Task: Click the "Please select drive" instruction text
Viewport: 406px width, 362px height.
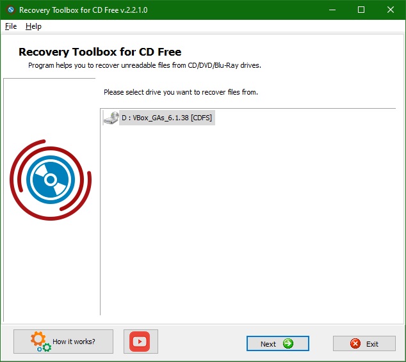Action: tap(181, 92)
